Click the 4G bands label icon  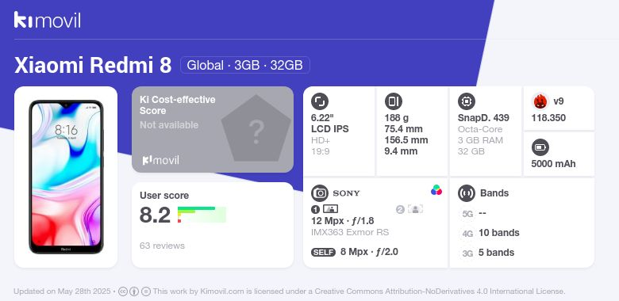[467, 234]
